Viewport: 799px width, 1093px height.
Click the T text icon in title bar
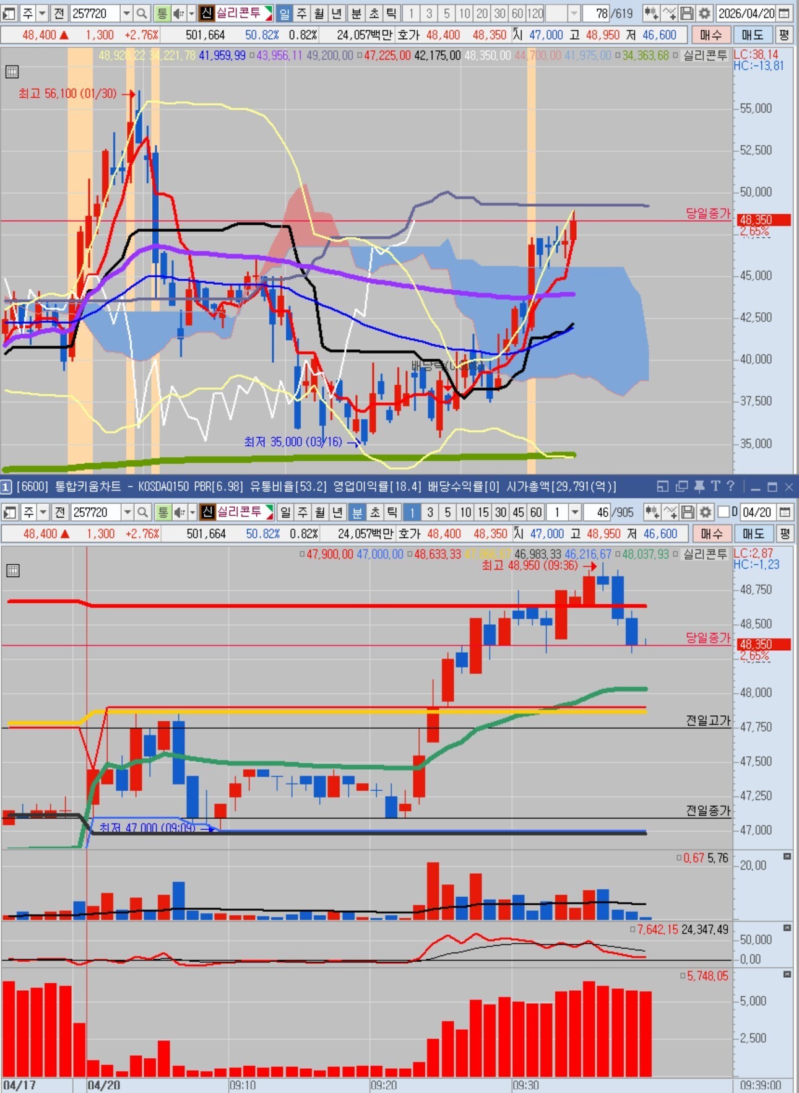pos(715,487)
